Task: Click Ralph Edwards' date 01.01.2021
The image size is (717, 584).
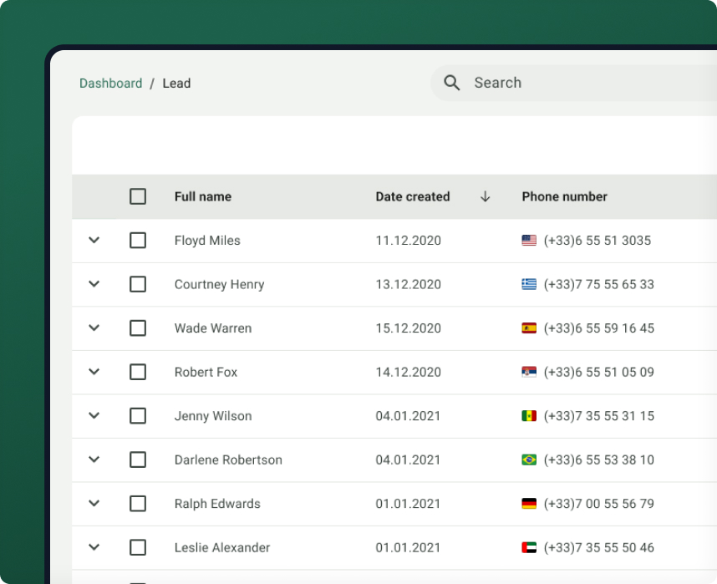Action: 408,504
